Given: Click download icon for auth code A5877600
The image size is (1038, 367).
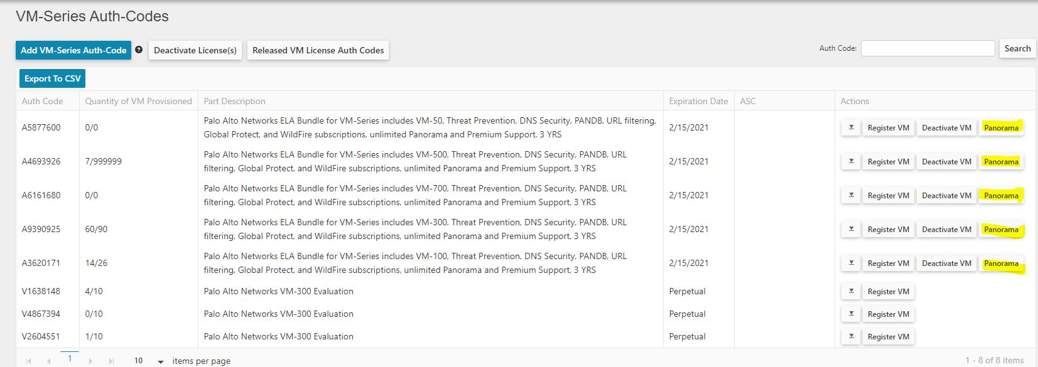Looking at the screenshot, I should tap(851, 127).
